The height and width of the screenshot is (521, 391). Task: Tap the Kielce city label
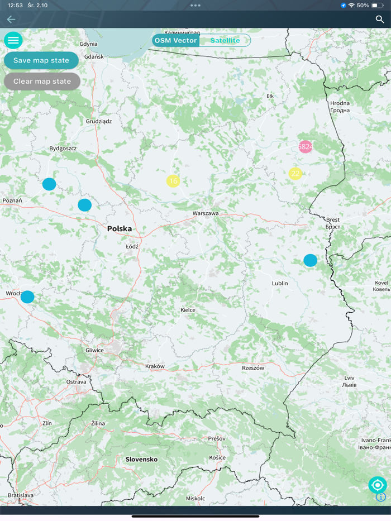point(188,310)
